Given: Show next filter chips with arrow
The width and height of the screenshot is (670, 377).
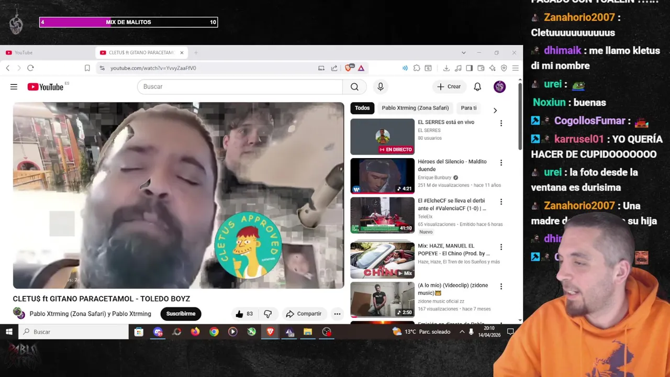Looking at the screenshot, I should (x=495, y=110).
